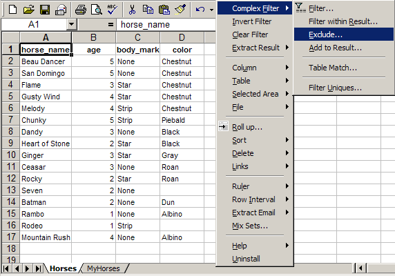Click the formula bar containing horse_name

(x=166, y=24)
